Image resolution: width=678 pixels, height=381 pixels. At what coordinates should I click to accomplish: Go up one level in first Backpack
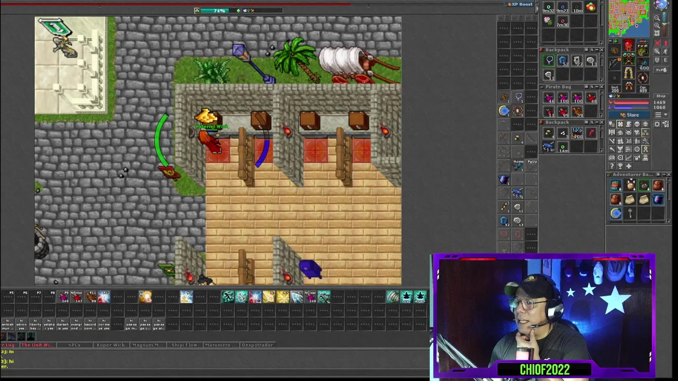(592, 50)
